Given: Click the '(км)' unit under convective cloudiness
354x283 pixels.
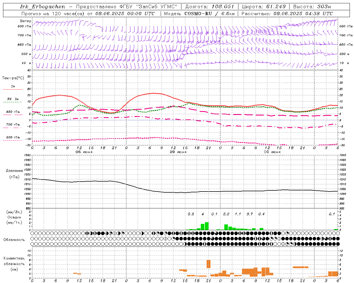Looking at the screenshot, I should tap(14, 269).
